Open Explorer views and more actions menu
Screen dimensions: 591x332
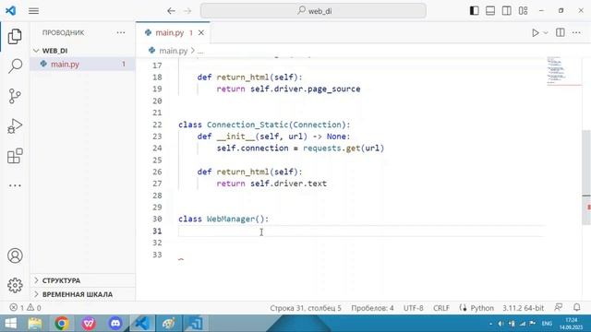coord(121,33)
